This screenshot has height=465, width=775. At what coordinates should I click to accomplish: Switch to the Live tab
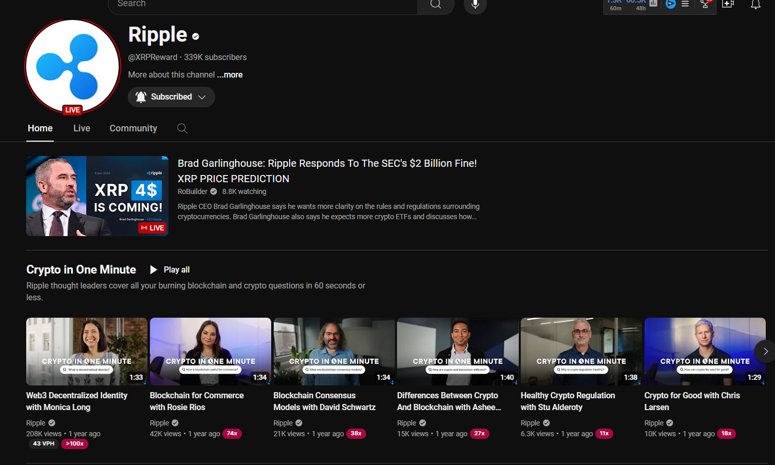point(82,128)
